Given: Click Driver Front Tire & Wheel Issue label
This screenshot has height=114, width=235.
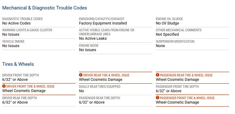Looking at the screenshot, I should click(31, 86).
